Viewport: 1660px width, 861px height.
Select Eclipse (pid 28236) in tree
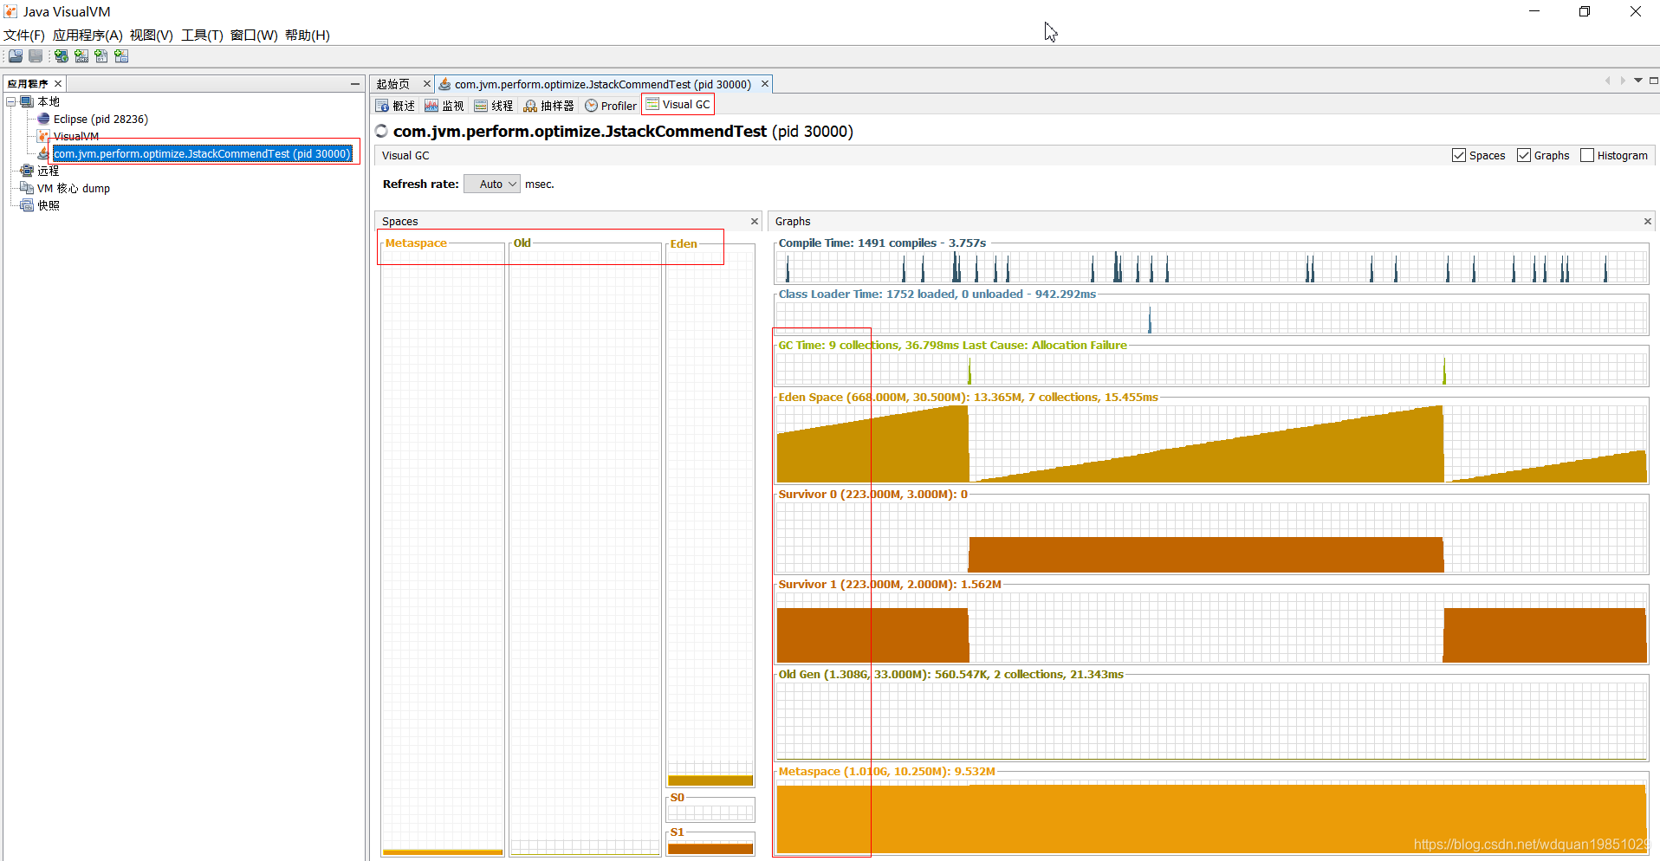(x=101, y=119)
